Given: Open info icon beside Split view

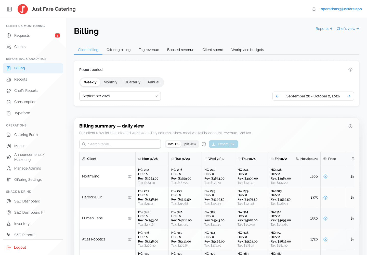Looking at the screenshot, I should [x=204, y=144].
